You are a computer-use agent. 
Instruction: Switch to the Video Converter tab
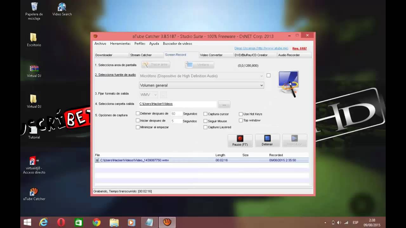click(216, 55)
